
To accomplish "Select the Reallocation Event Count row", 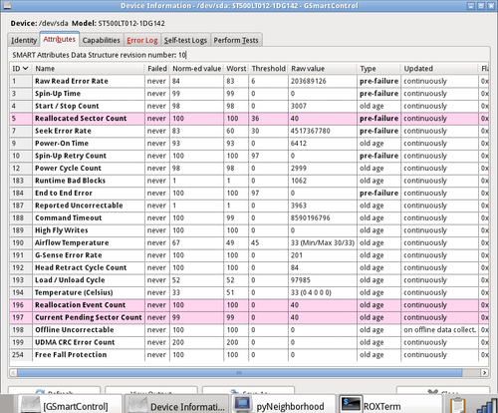I will click(249, 305).
